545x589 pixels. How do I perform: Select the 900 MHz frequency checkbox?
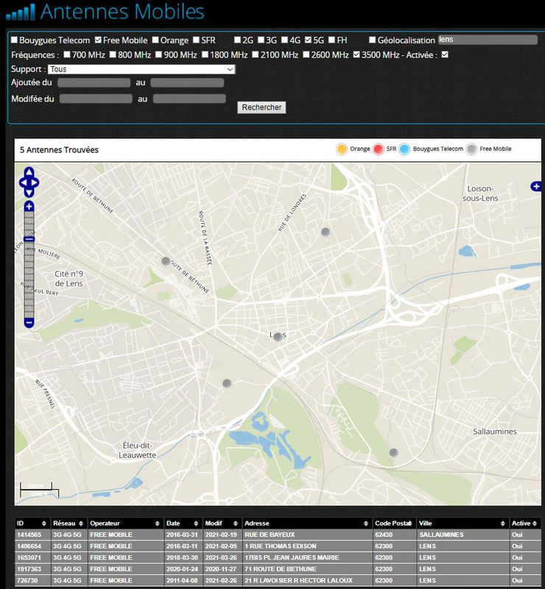(x=158, y=54)
